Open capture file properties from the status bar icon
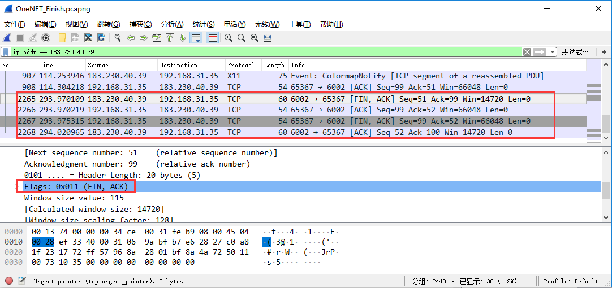Screen dimensions: 612x288 (22, 281)
